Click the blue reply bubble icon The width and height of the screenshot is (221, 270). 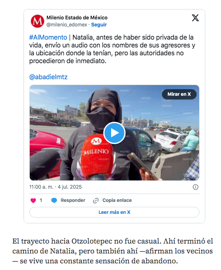click(x=54, y=200)
